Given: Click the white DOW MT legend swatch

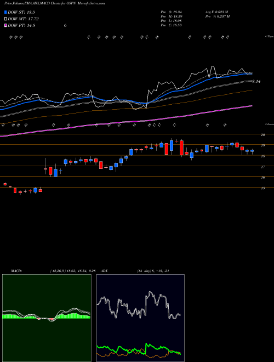Looking at the screenshot, I should point(6,19).
